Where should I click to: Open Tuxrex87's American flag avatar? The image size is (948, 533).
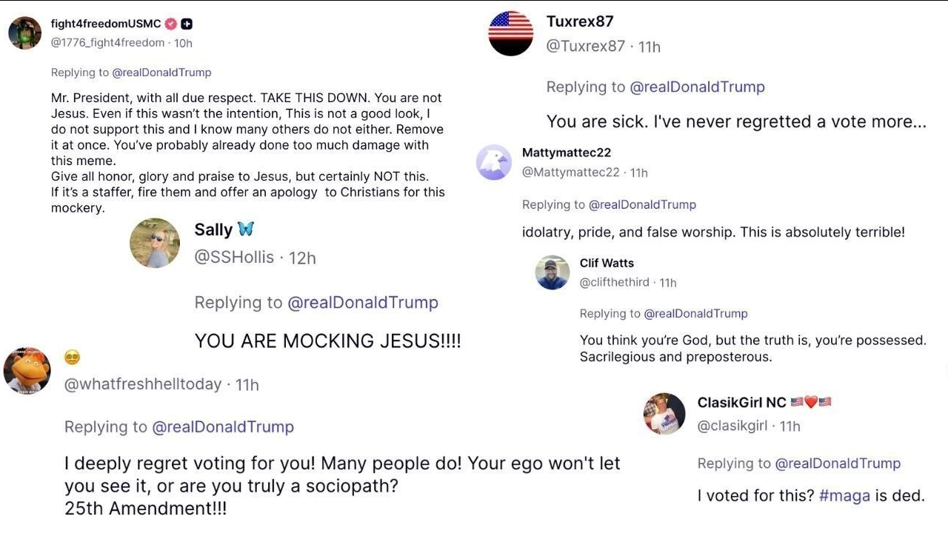pyautogui.click(x=511, y=33)
